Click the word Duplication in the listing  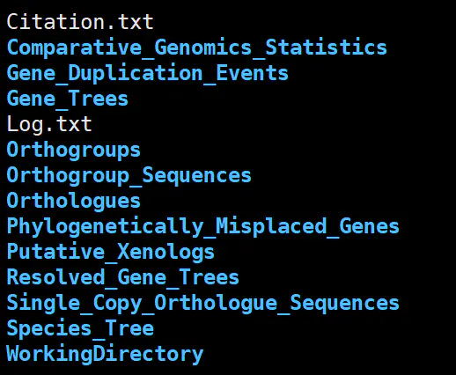click(x=136, y=73)
